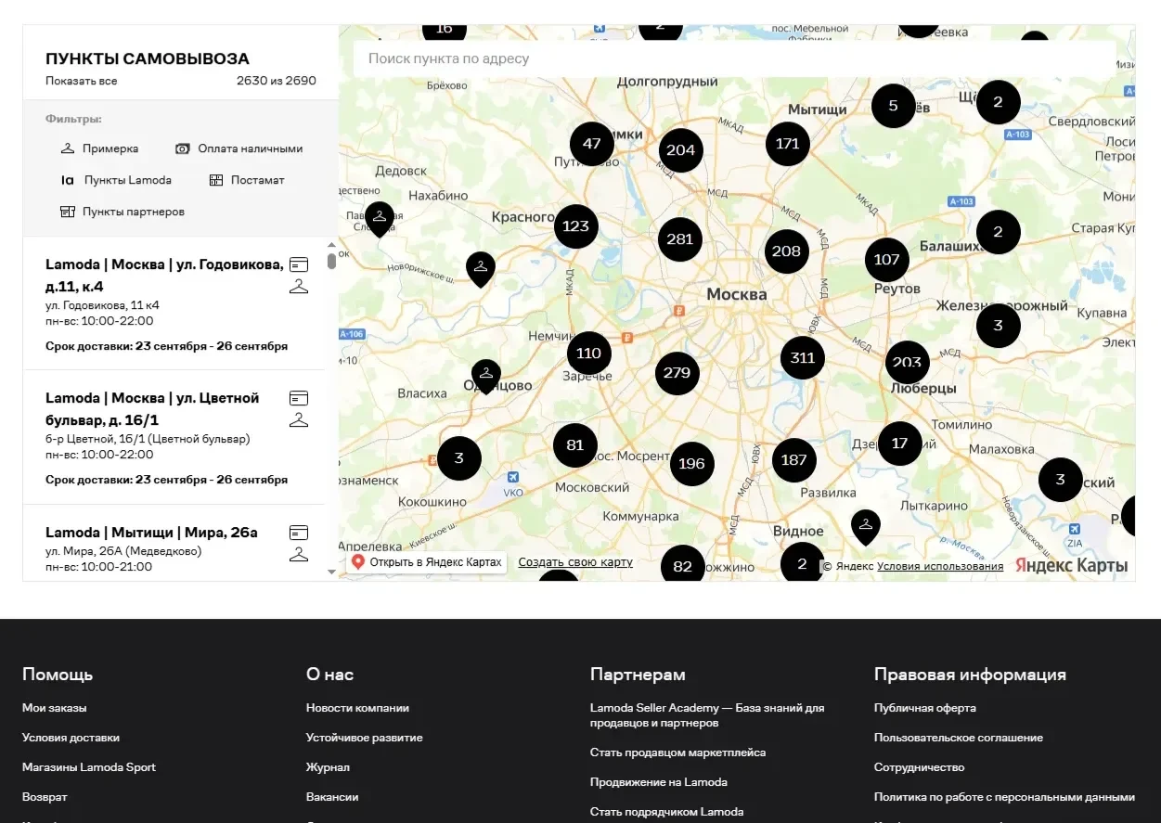Image resolution: width=1161 pixels, height=823 pixels.
Task: Open the 47 cluster near Химки
Action: [592, 144]
